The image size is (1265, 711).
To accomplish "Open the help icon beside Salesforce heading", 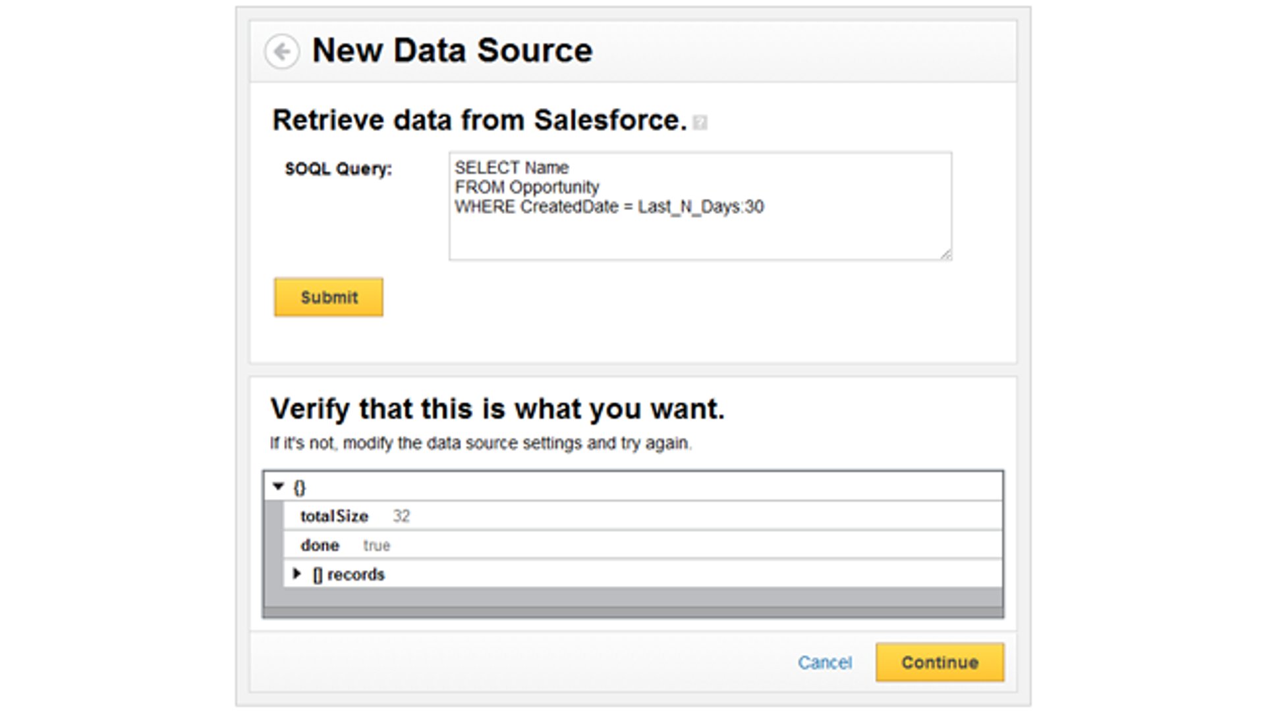I will (700, 122).
